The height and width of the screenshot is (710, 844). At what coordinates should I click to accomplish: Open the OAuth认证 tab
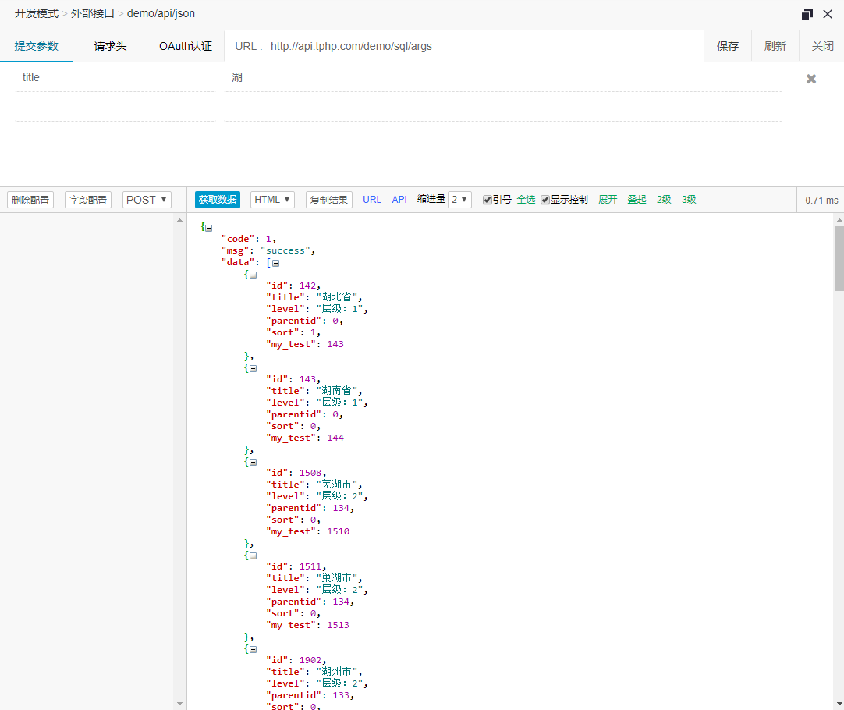click(x=185, y=46)
